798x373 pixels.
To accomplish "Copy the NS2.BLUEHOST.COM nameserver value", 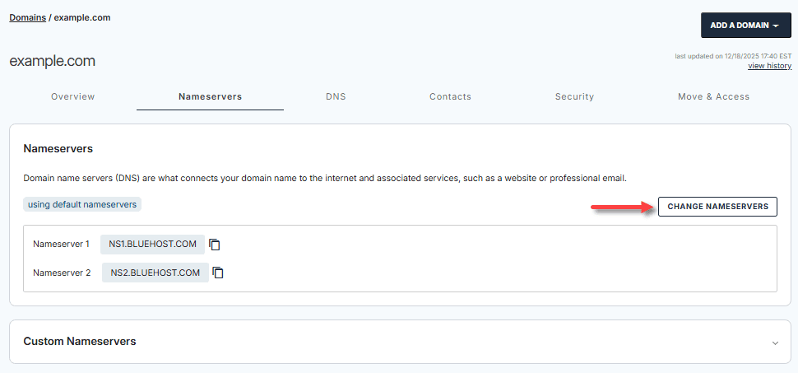I will pyautogui.click(x=219, y=273).
